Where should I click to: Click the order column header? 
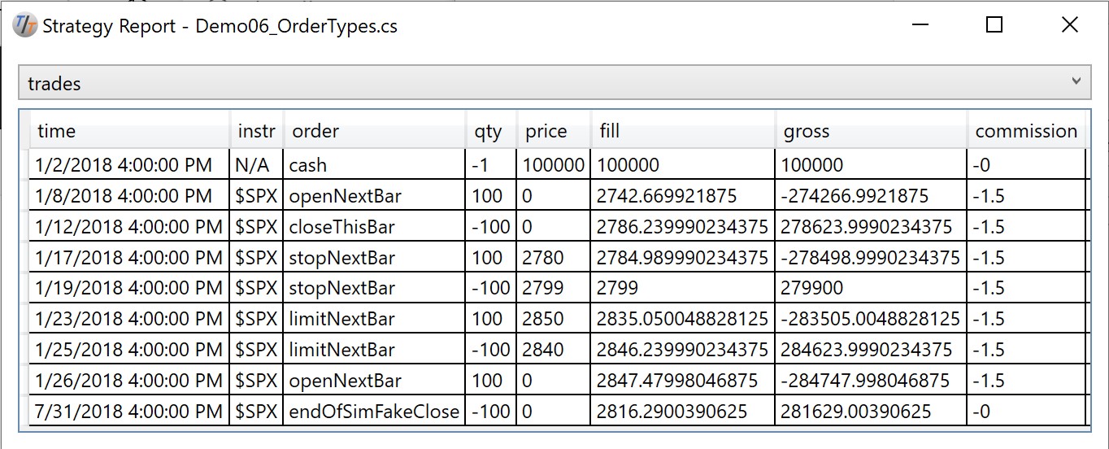pyautogui.click(x=375, y=131)
